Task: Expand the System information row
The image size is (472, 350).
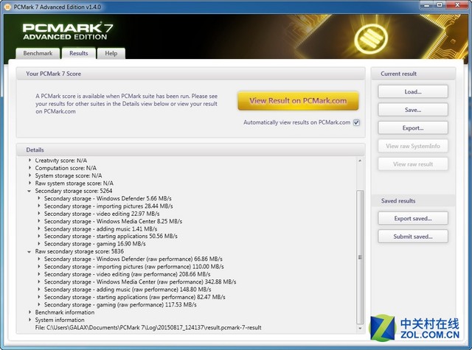Action: point(29,320)
